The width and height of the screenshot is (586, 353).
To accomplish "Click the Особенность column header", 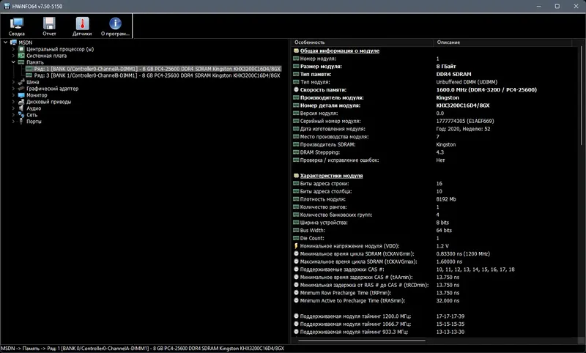I will coord(362,42).
